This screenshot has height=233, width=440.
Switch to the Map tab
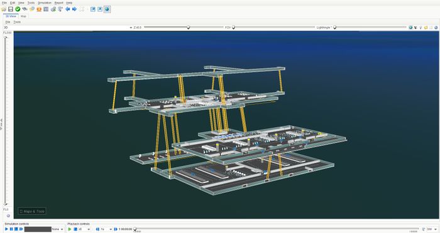click(24, 16)
